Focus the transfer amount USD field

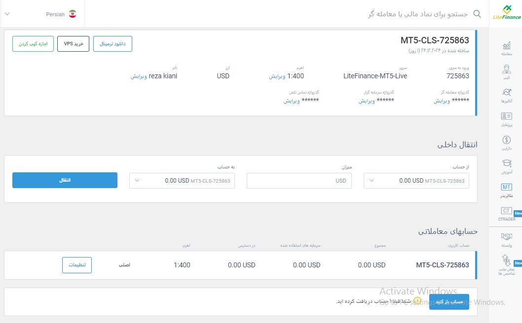click(x=299, y=181)
